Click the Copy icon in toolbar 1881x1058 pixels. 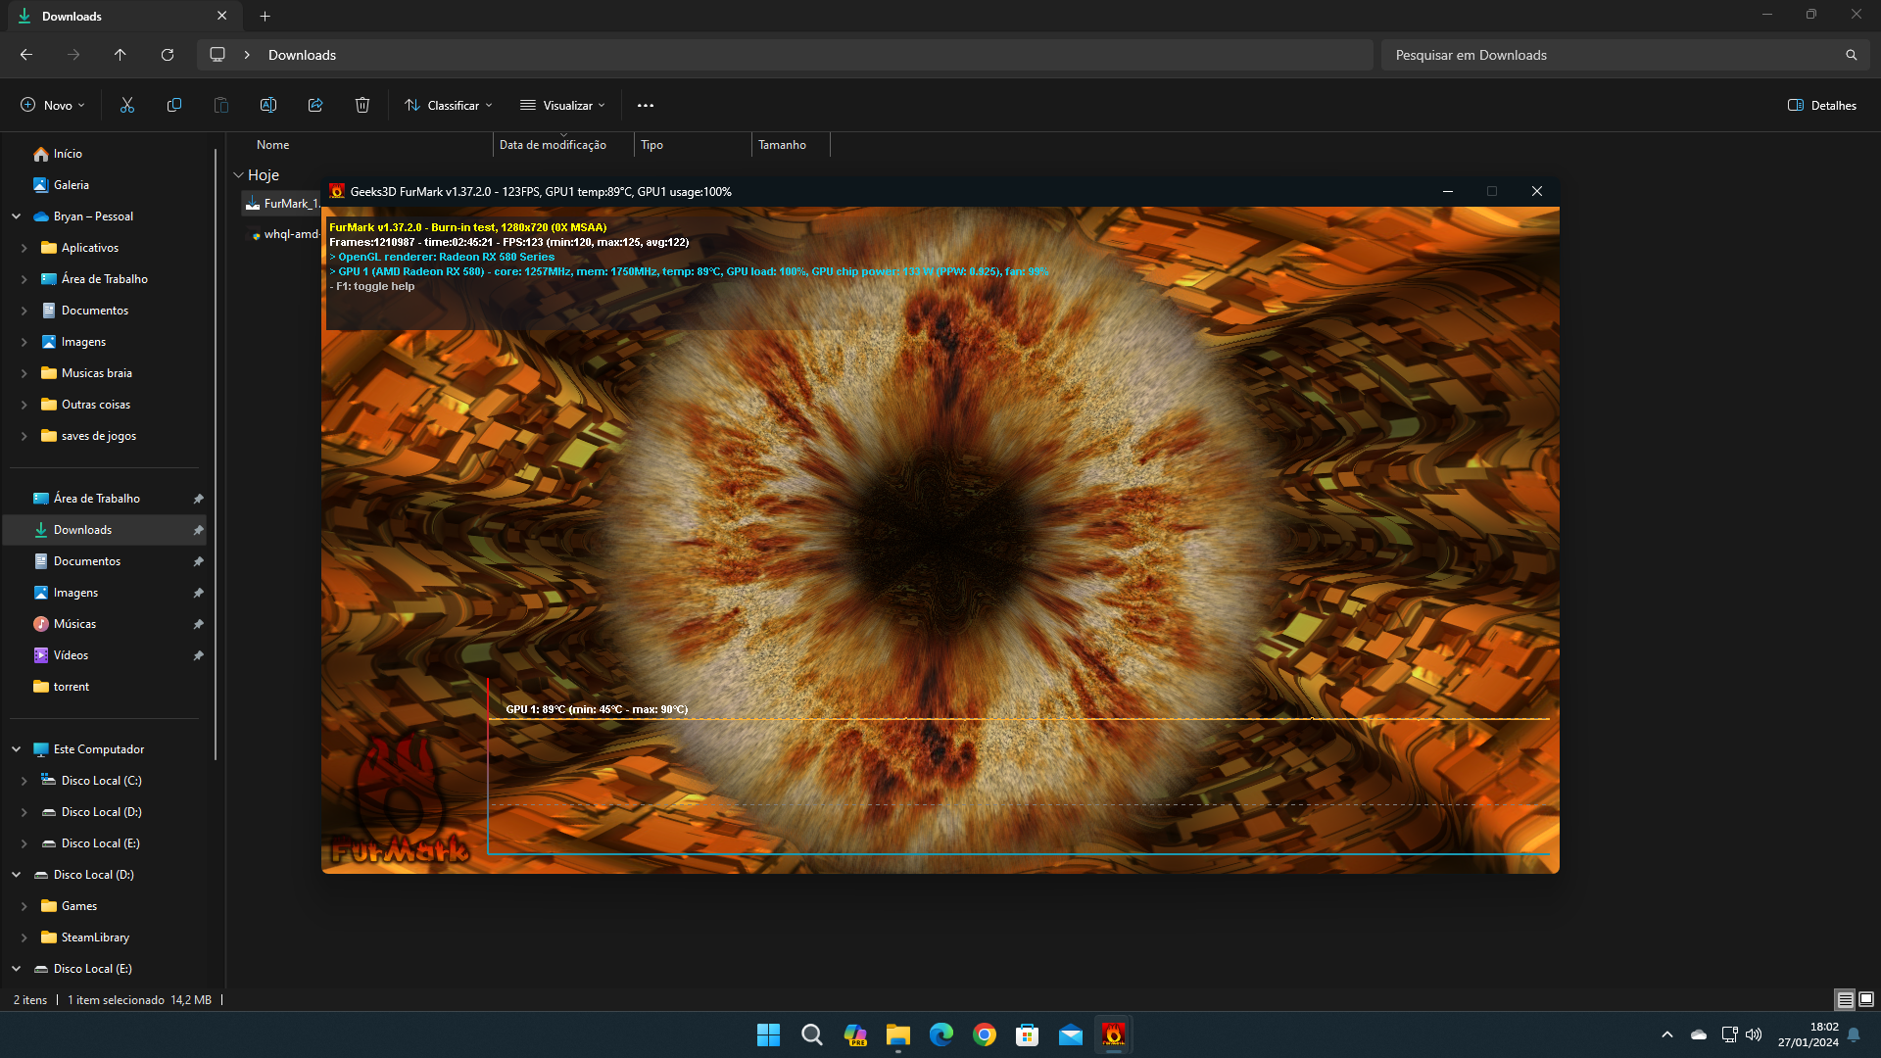[174, 105]
